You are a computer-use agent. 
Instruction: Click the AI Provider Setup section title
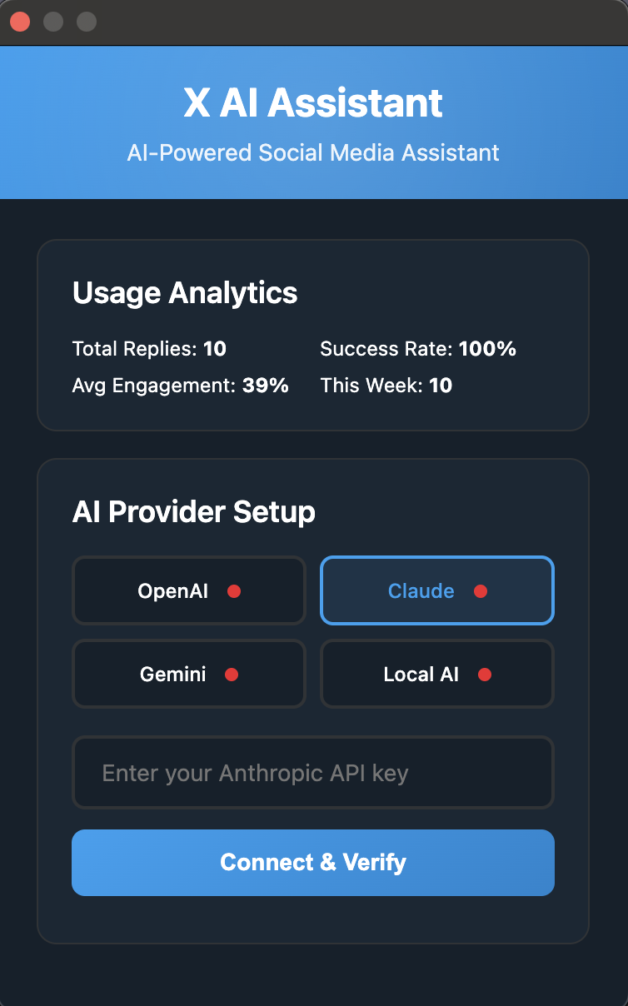[x=193, y=512]
